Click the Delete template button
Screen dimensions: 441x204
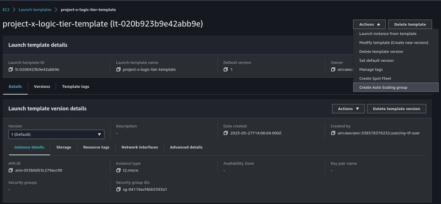pos(410,24)
